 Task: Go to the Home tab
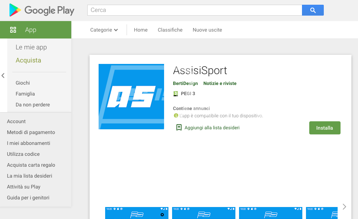pos(140,30)
